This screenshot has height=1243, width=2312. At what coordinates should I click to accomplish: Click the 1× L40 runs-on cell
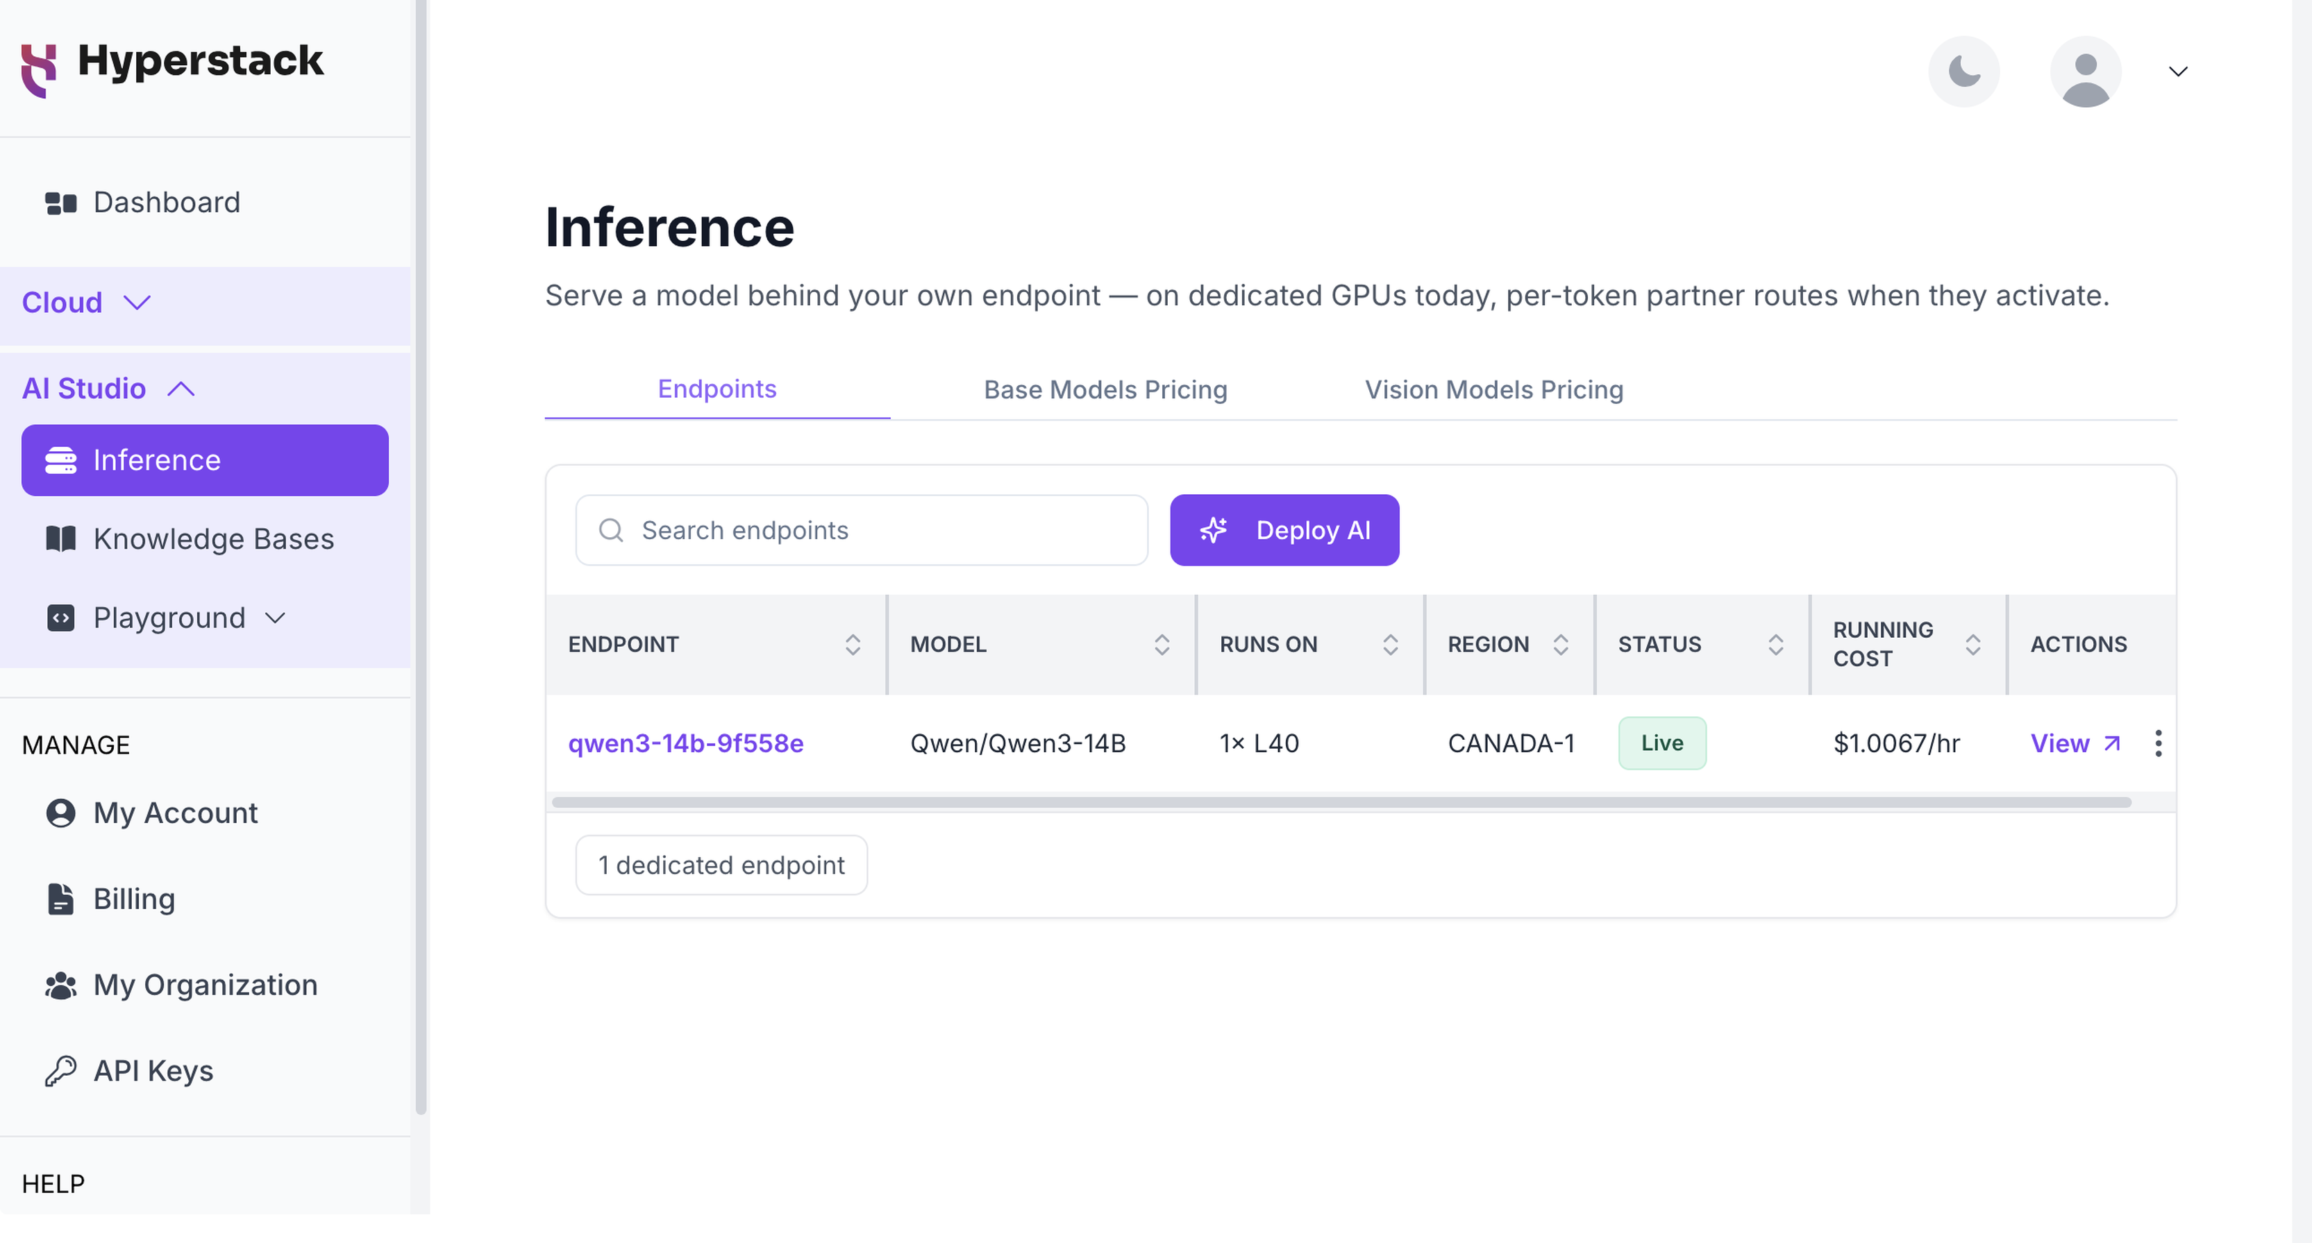coord(1259,743)
